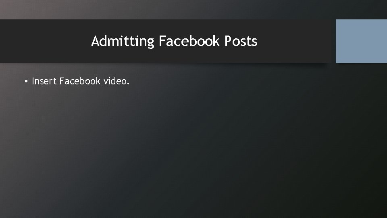This screenshot has width=387, height=218.
Task: Click the center of the slide's dark background
Action: coord(193,138)
